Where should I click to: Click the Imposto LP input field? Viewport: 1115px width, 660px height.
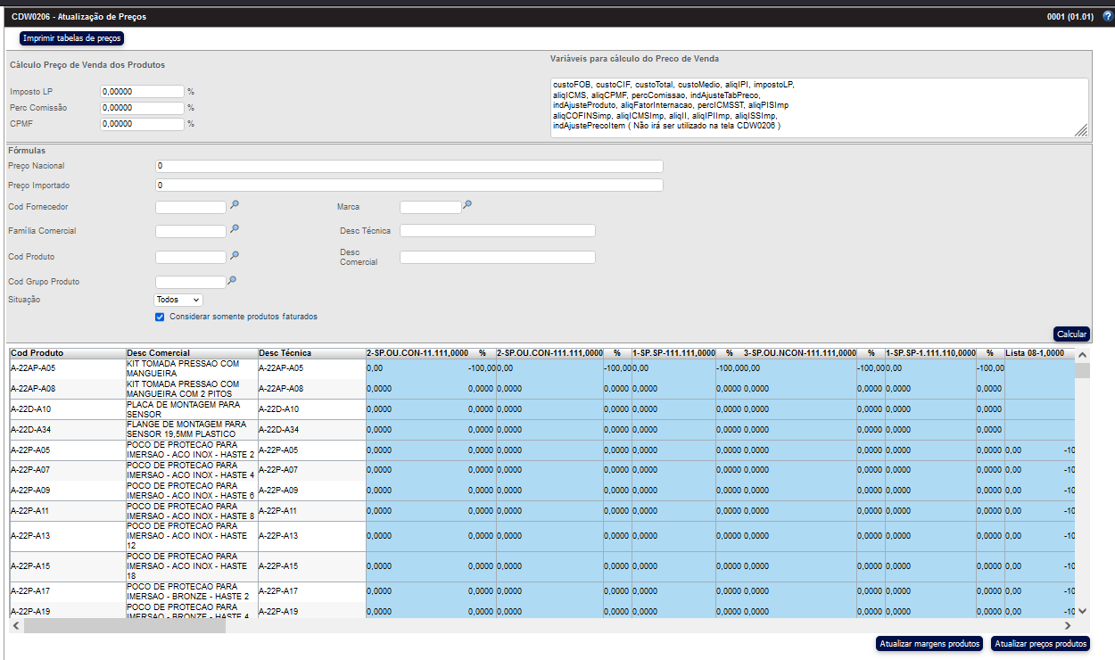point(142,91)
